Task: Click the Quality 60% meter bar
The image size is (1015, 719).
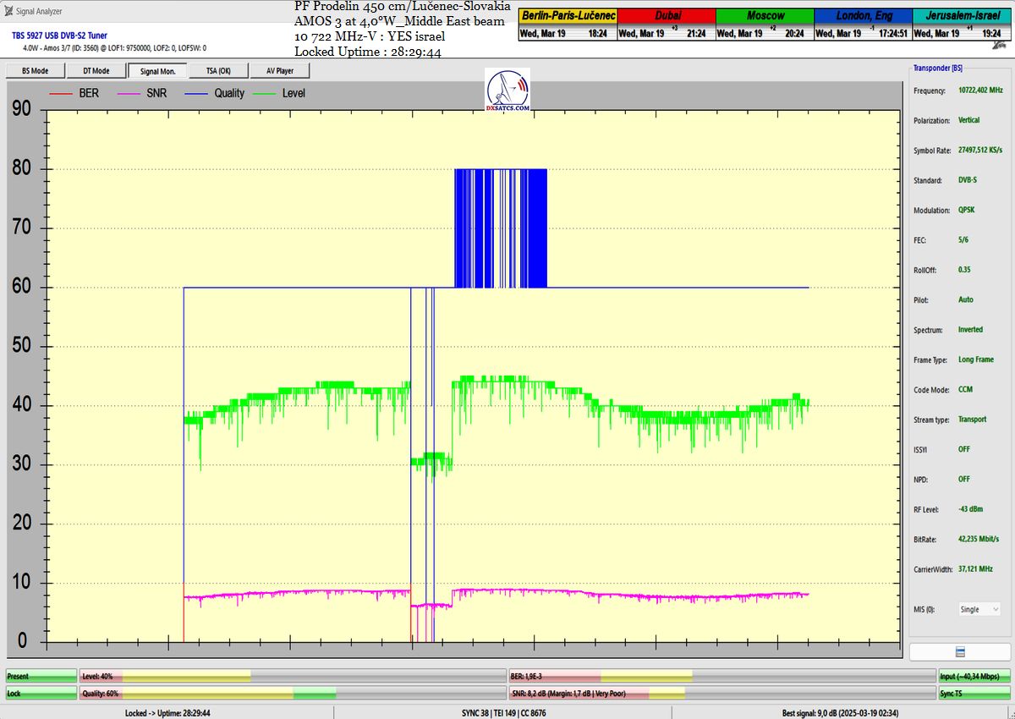Action: click(x=291, y=694)
